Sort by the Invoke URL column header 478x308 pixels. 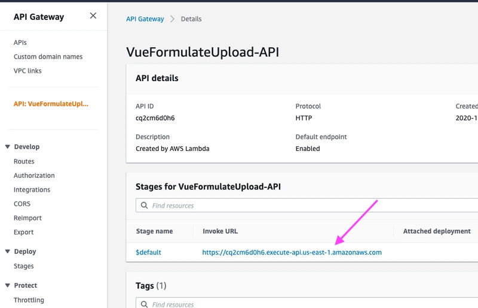coord(220,231)
